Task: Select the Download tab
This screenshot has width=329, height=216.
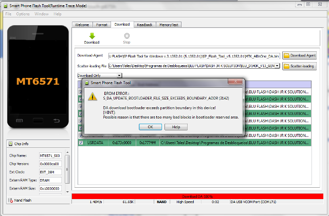Action: pos(122,24)
